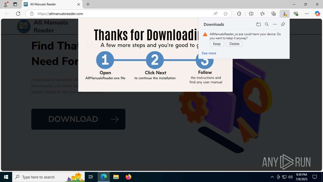
Task: Open a new tab
Action: pos(88,4)
